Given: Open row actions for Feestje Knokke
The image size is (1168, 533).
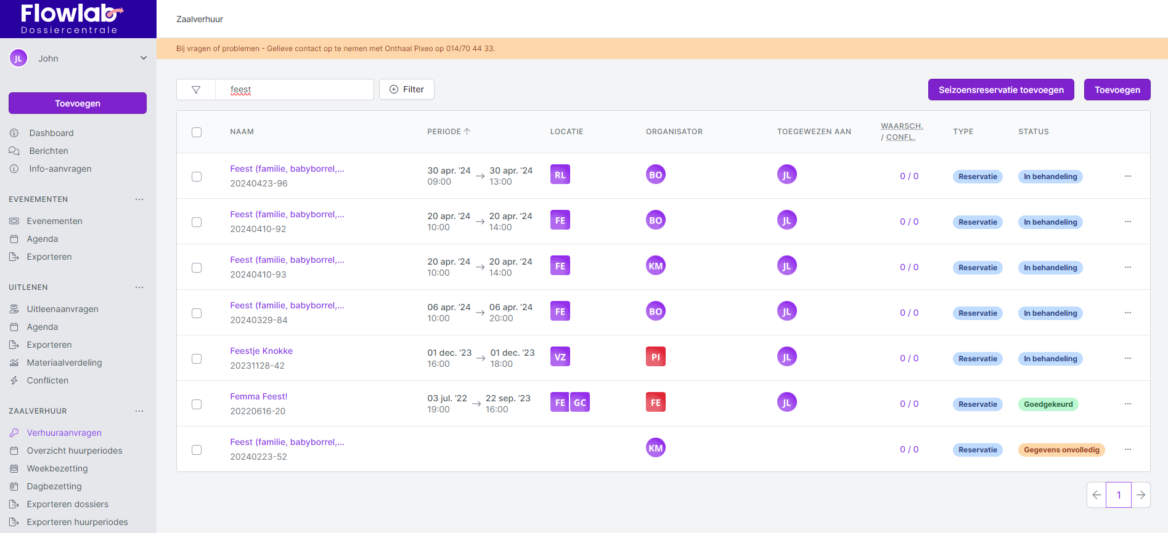Looking at the screenshot, I should (1127, 358).
